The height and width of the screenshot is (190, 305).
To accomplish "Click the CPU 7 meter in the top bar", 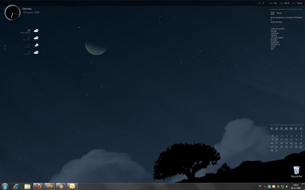I will (261, 3).
